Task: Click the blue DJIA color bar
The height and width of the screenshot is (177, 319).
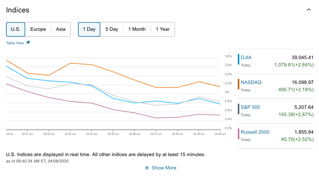Action: click(239, 59)
